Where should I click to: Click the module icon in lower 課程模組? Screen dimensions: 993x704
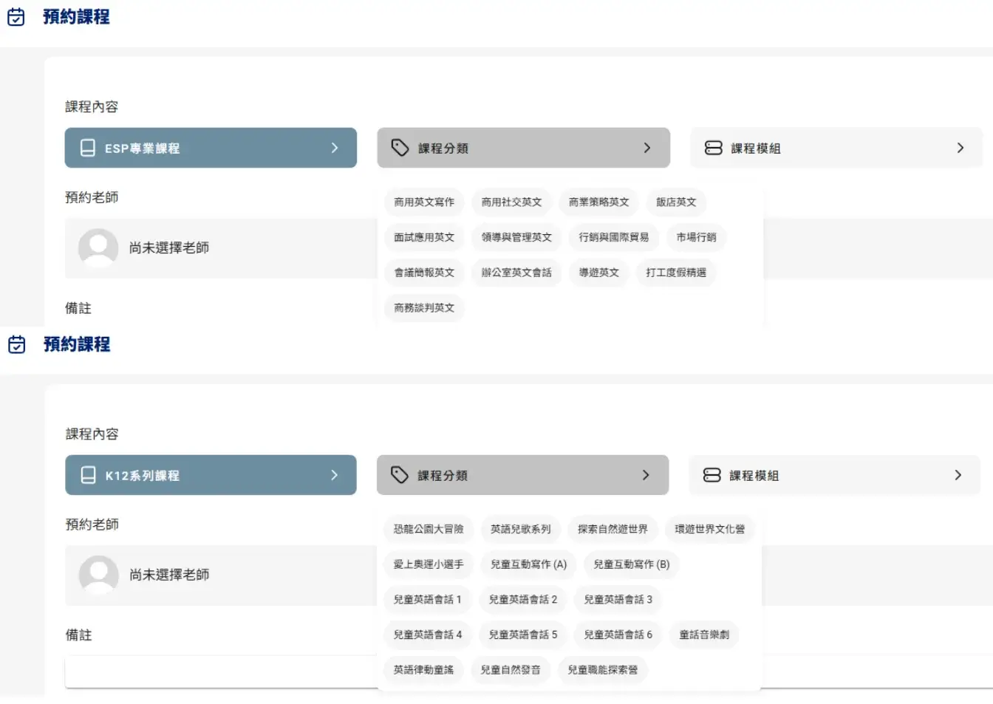pyautogui.click(x=712, y=475)
